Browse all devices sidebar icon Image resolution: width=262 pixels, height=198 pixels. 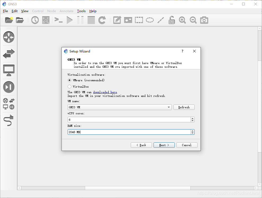pos(9,104)
